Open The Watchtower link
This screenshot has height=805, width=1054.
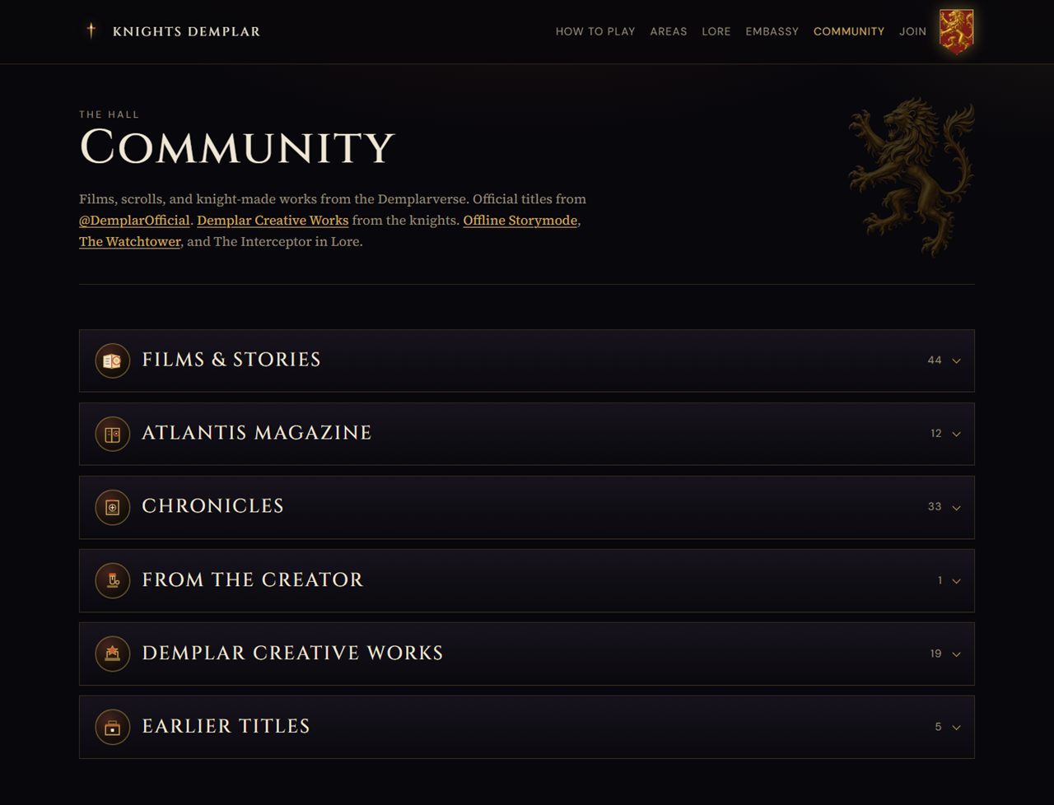pyautogui.click(x=130, y=242)
